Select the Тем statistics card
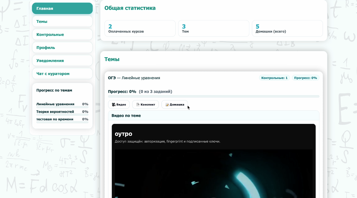Screen dimensions: 357x198 [x=213, y=28]
